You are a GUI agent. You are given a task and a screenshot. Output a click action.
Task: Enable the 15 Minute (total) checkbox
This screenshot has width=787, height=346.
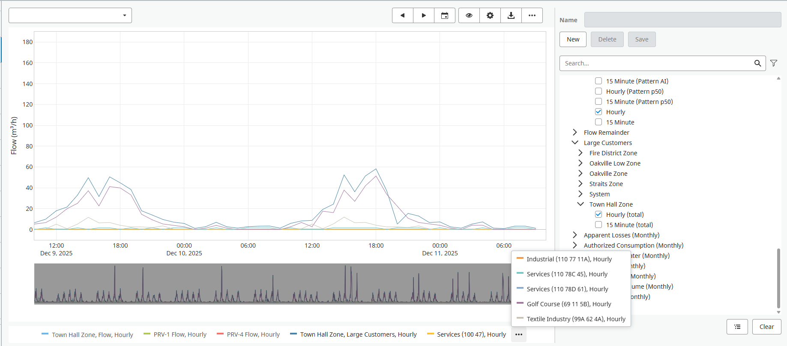[598, 225]
